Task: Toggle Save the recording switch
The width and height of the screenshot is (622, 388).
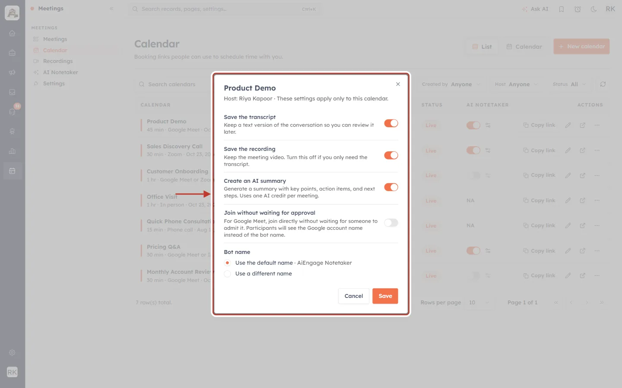Action: coord(391,155)
